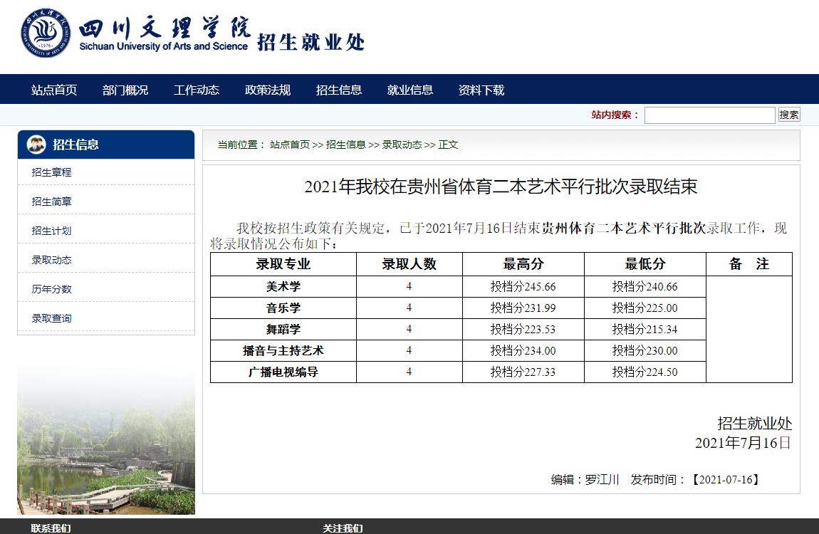The image size is (819, 534).
Task: Click the 录取动态 breadcrumb link
Action: (x=402, y=145)
